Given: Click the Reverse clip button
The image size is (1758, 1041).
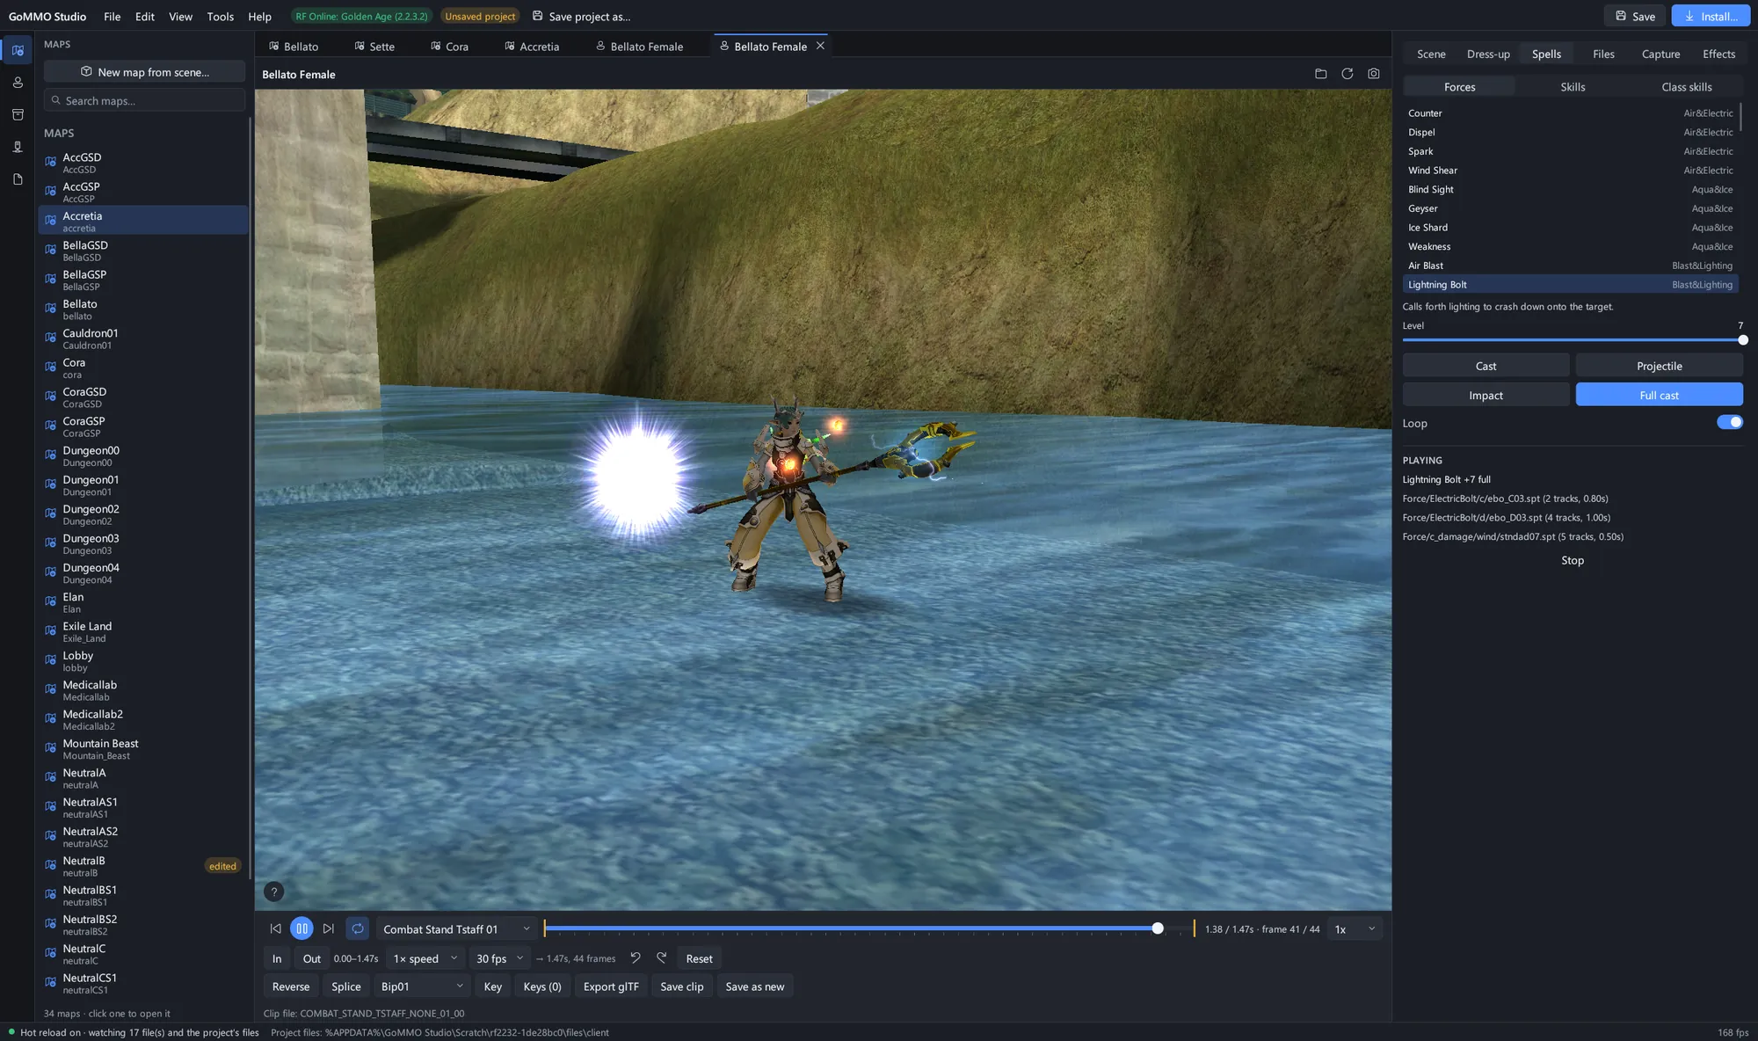Looking at the screenshot, I should tap(291, 986).
